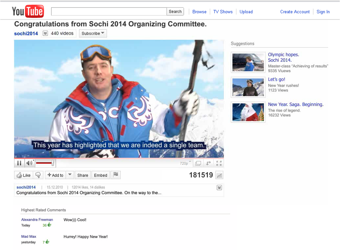Click the 181519 view count

(x=201, y=175)
